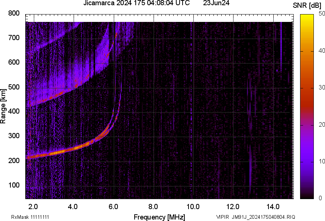
Task: Click frequency tick label '14.0'
Action: point(273,207)
